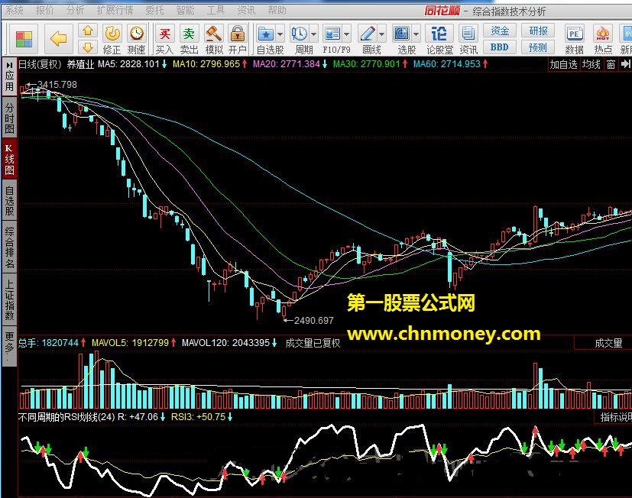Open the 资讯 menu in menu bar
Viewport: 632px width, 498px height.
[246, 10]
